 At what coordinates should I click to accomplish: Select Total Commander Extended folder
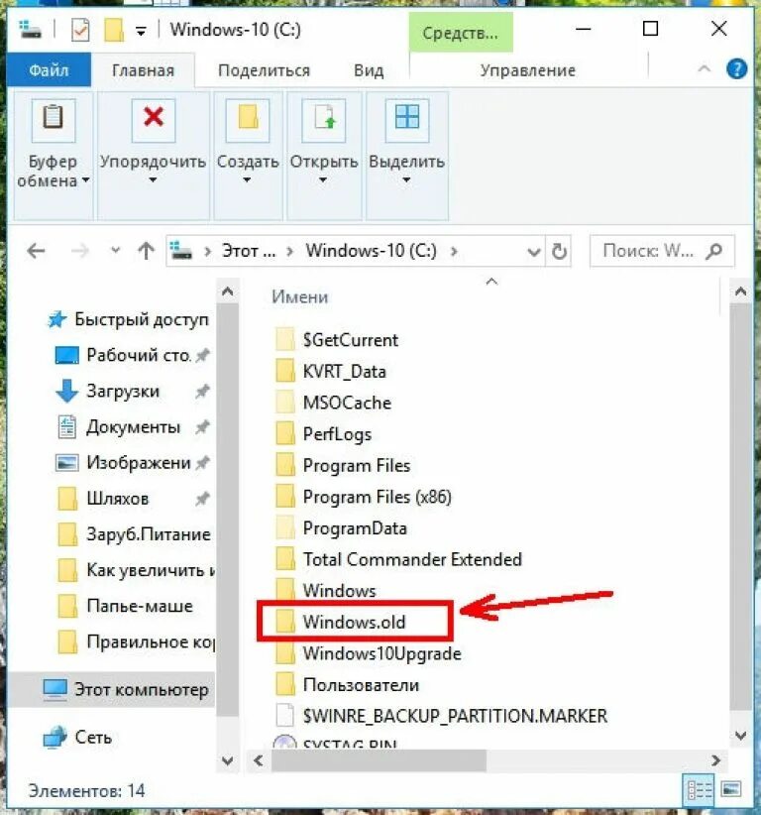point(398,559)
